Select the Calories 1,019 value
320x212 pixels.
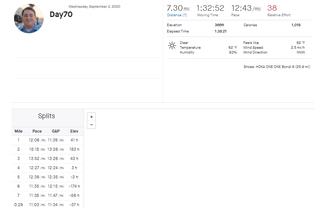[296, 25]
